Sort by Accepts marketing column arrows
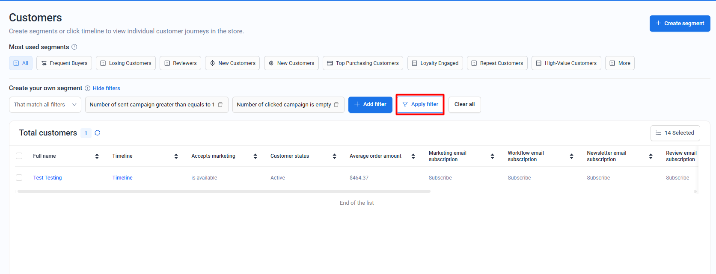The height and width of the screenshot is (274, 716). coord(255,156)
